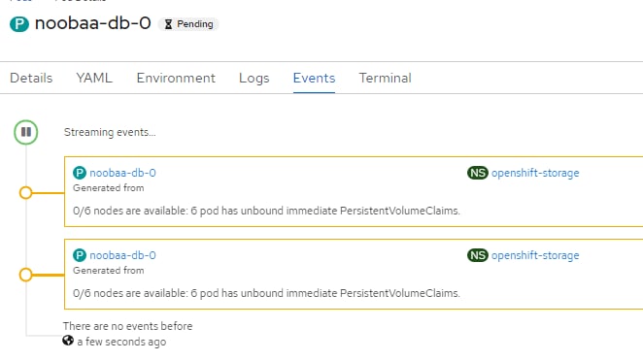The image size is (643, 361).
Task: Open the noobaa-db-0 link in the second event
Action: [x=122, y=255]
